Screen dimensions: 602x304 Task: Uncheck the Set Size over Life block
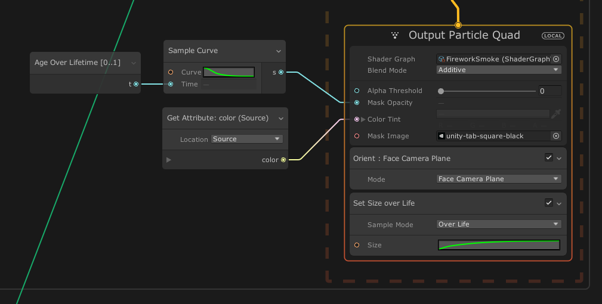tap(549, 203)
